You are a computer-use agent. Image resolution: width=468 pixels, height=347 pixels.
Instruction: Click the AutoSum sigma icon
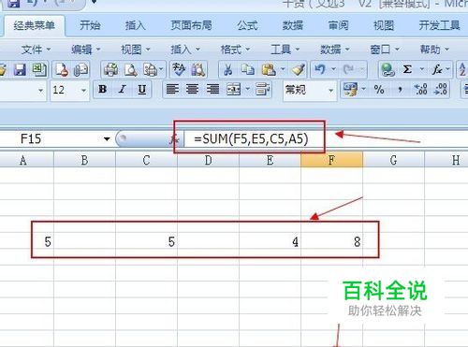click(x=407, y=69)
